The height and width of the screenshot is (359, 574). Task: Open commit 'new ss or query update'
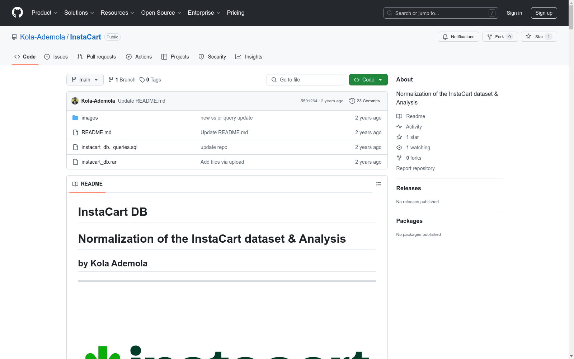(226, 118)
